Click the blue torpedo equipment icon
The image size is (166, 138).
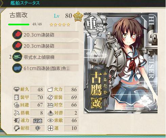coord(17,68)
